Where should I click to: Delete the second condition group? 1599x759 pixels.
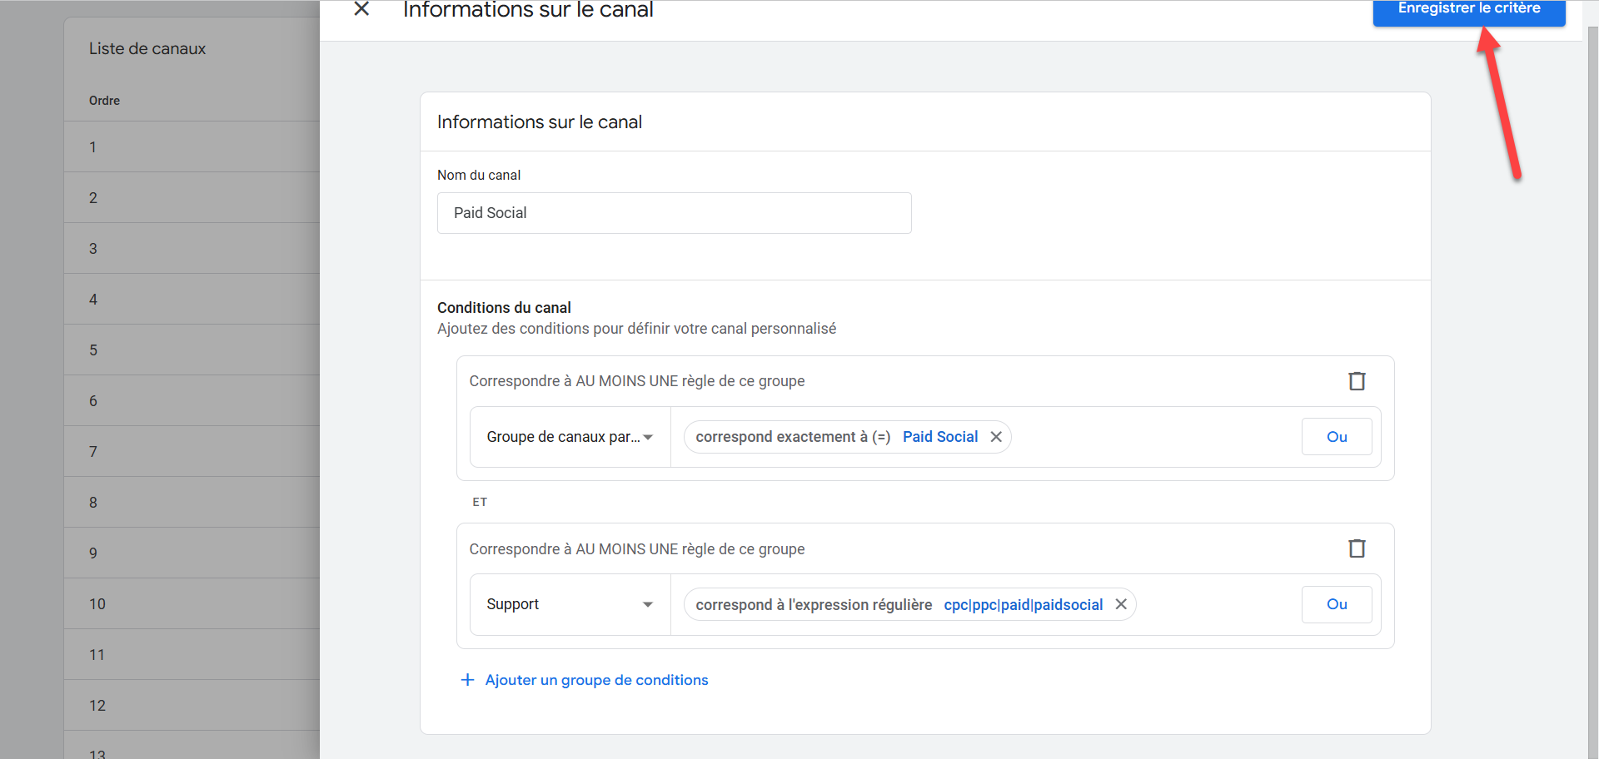(1357, 548)
